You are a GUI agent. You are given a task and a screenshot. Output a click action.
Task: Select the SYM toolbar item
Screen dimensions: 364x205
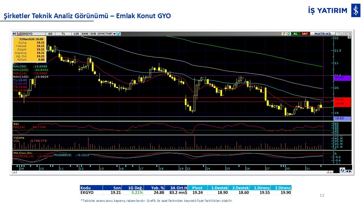coord(101,34)
